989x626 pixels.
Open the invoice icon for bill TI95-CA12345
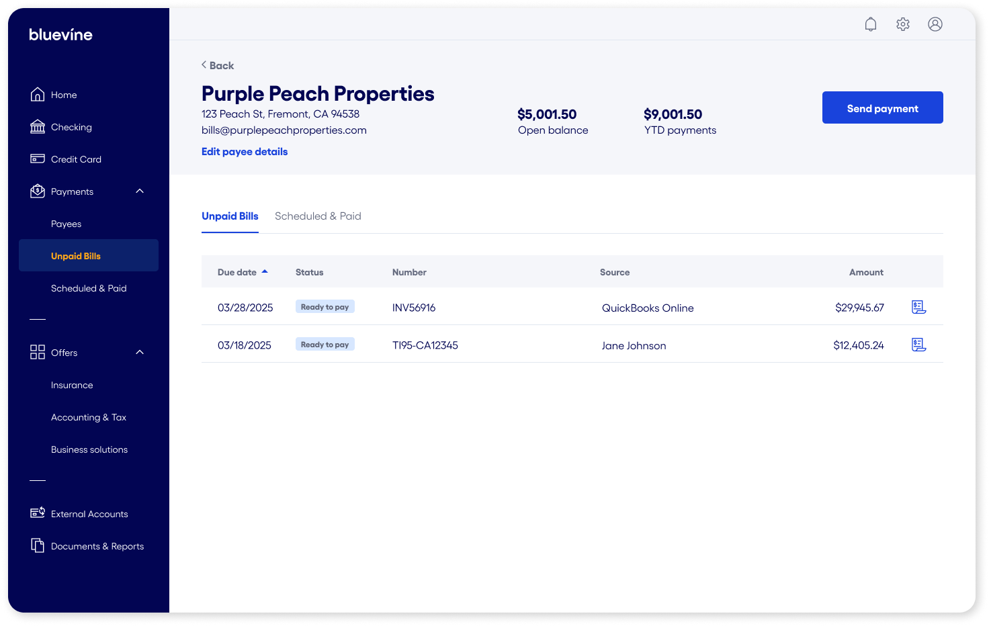pyautogui.click(x=918, y=345)
